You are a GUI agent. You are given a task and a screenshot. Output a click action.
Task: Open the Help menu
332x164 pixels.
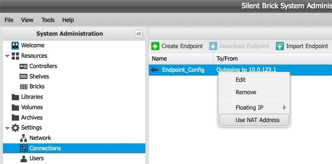pos(68,20)
